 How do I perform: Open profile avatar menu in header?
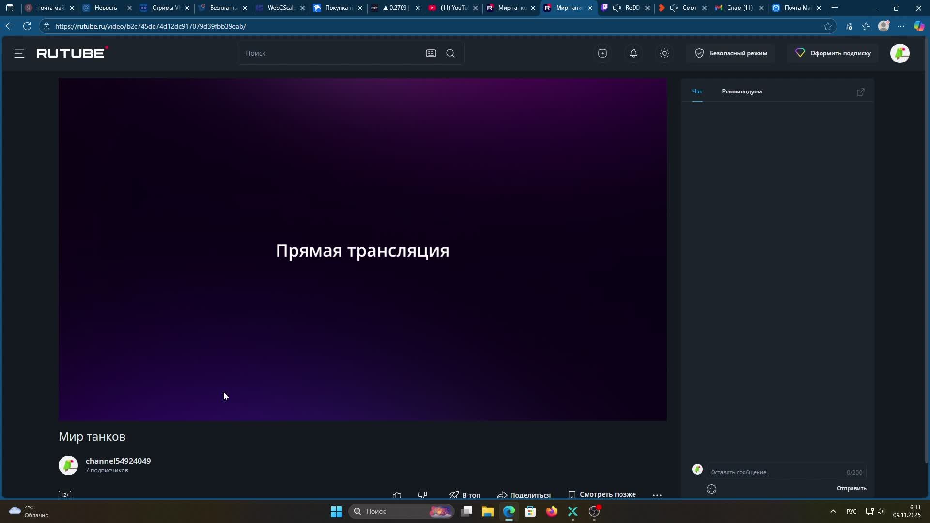(x=899, y=53)
